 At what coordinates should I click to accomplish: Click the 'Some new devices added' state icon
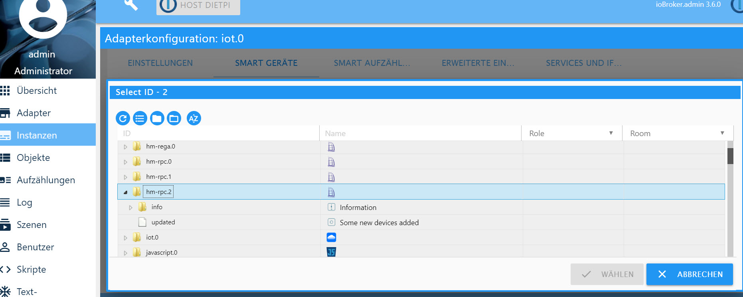click(x=331, y=222)
